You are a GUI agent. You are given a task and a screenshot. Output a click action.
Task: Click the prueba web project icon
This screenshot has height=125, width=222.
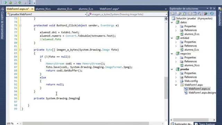click(x=177, y=69)
